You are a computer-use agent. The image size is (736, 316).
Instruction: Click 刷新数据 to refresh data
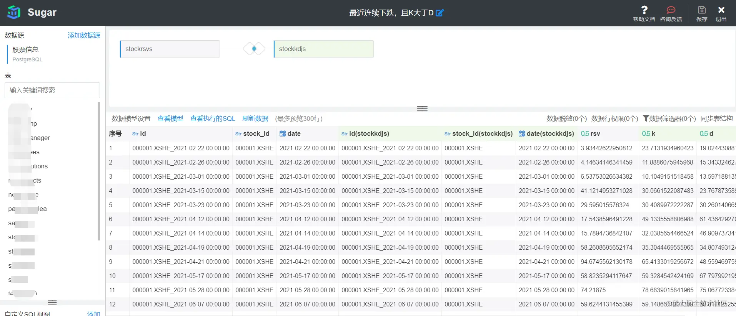[255, 118]
